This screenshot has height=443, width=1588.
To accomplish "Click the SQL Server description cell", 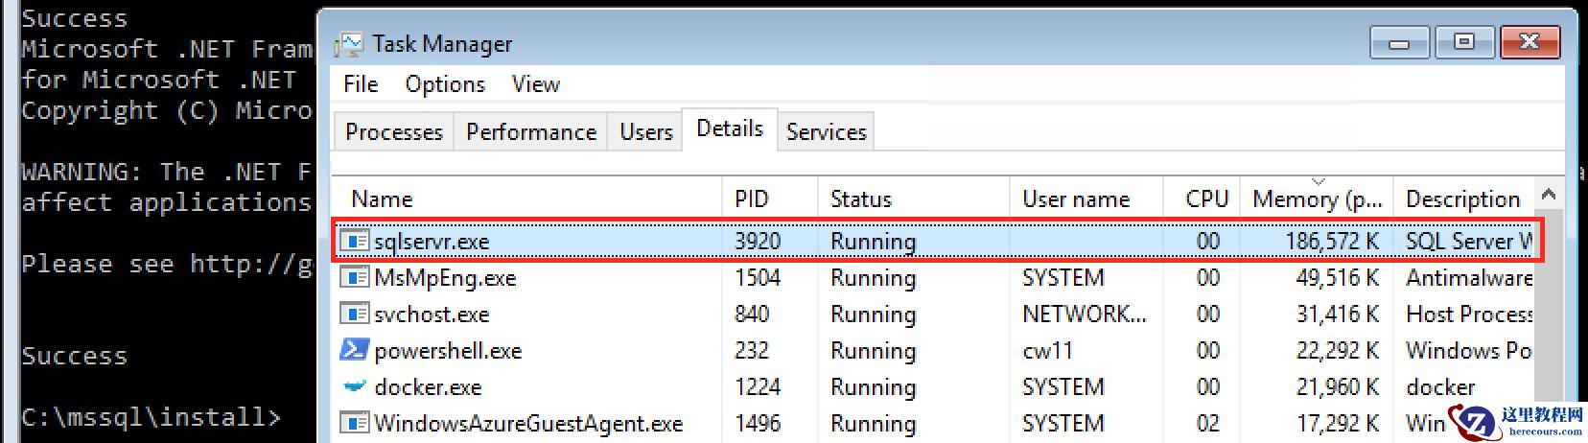I will [1469, 242].
